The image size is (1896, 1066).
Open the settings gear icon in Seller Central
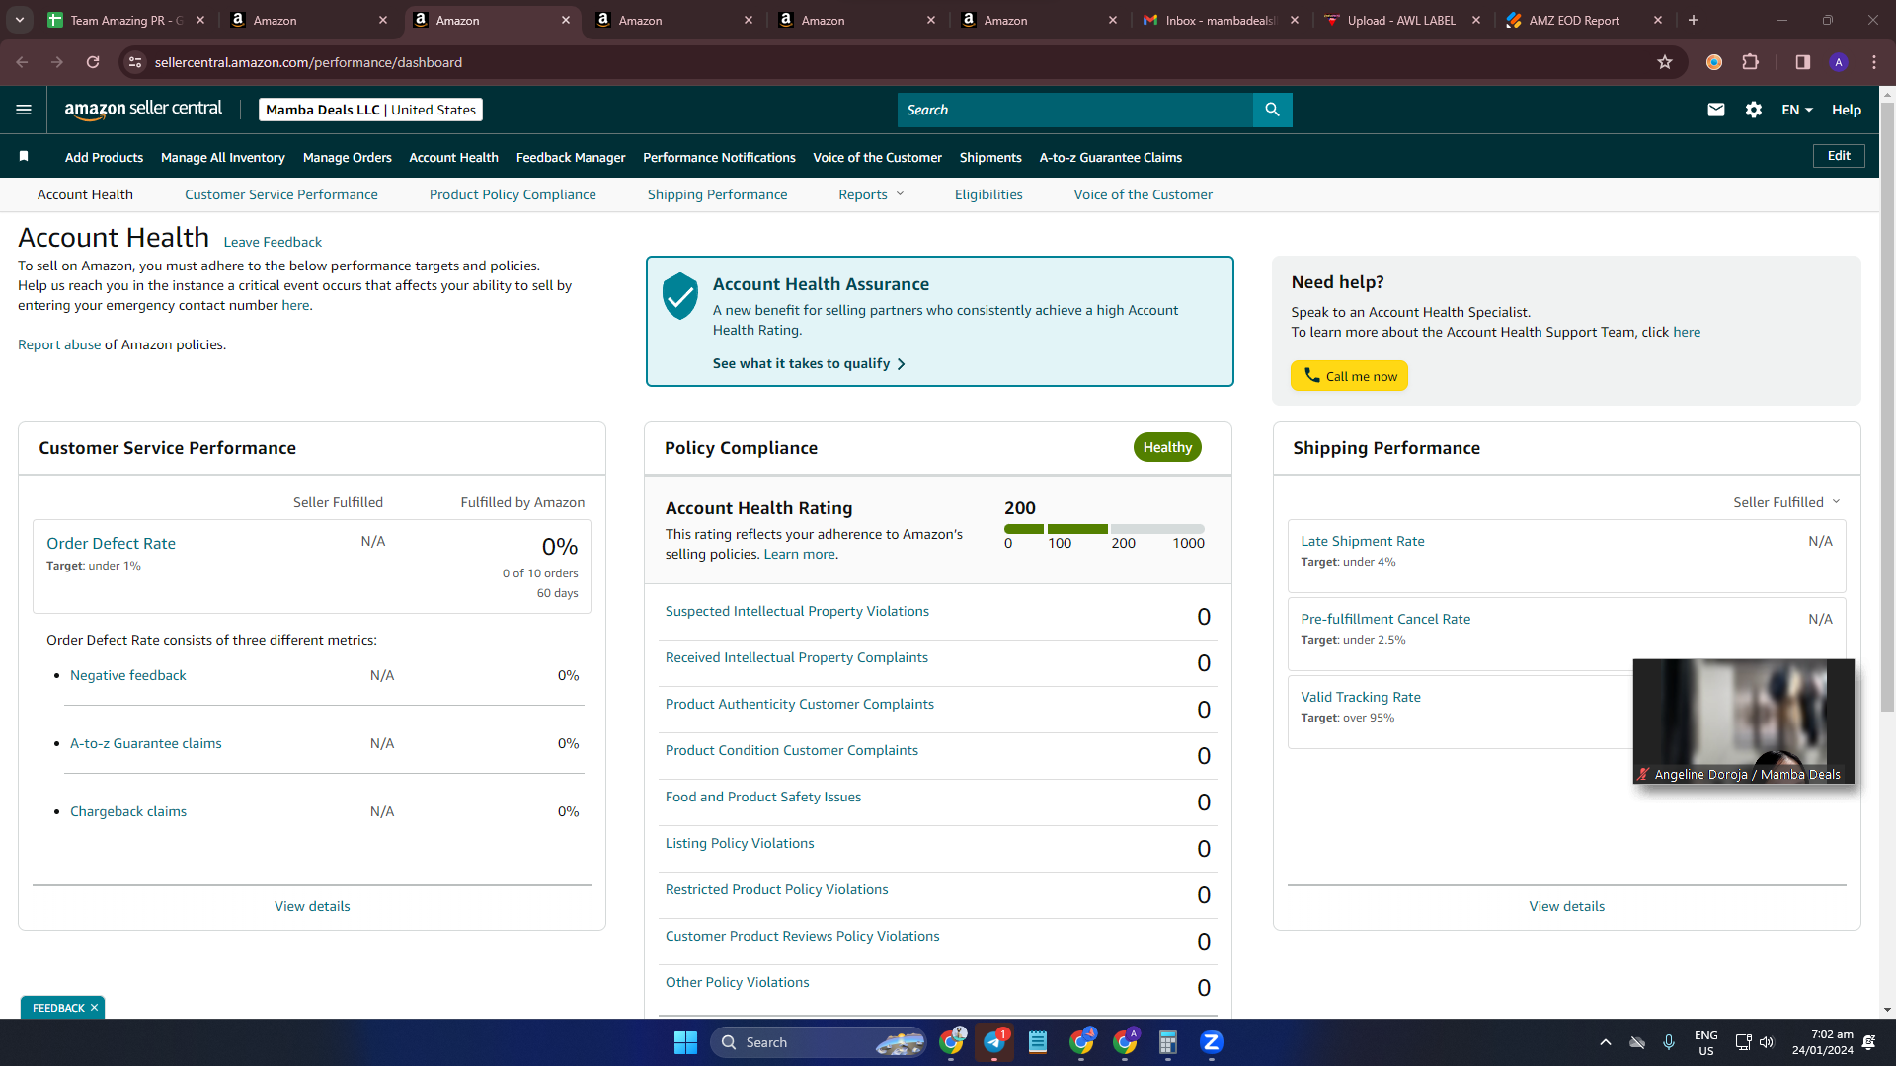(x=1754, y=110)
